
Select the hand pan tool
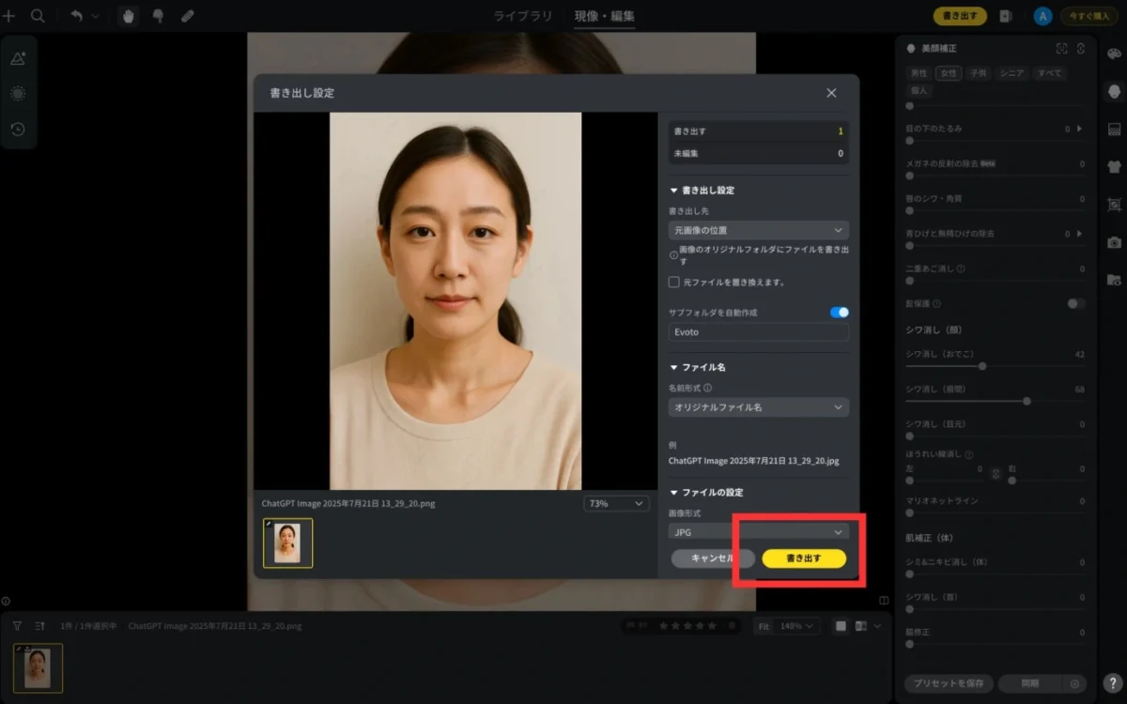129,16
